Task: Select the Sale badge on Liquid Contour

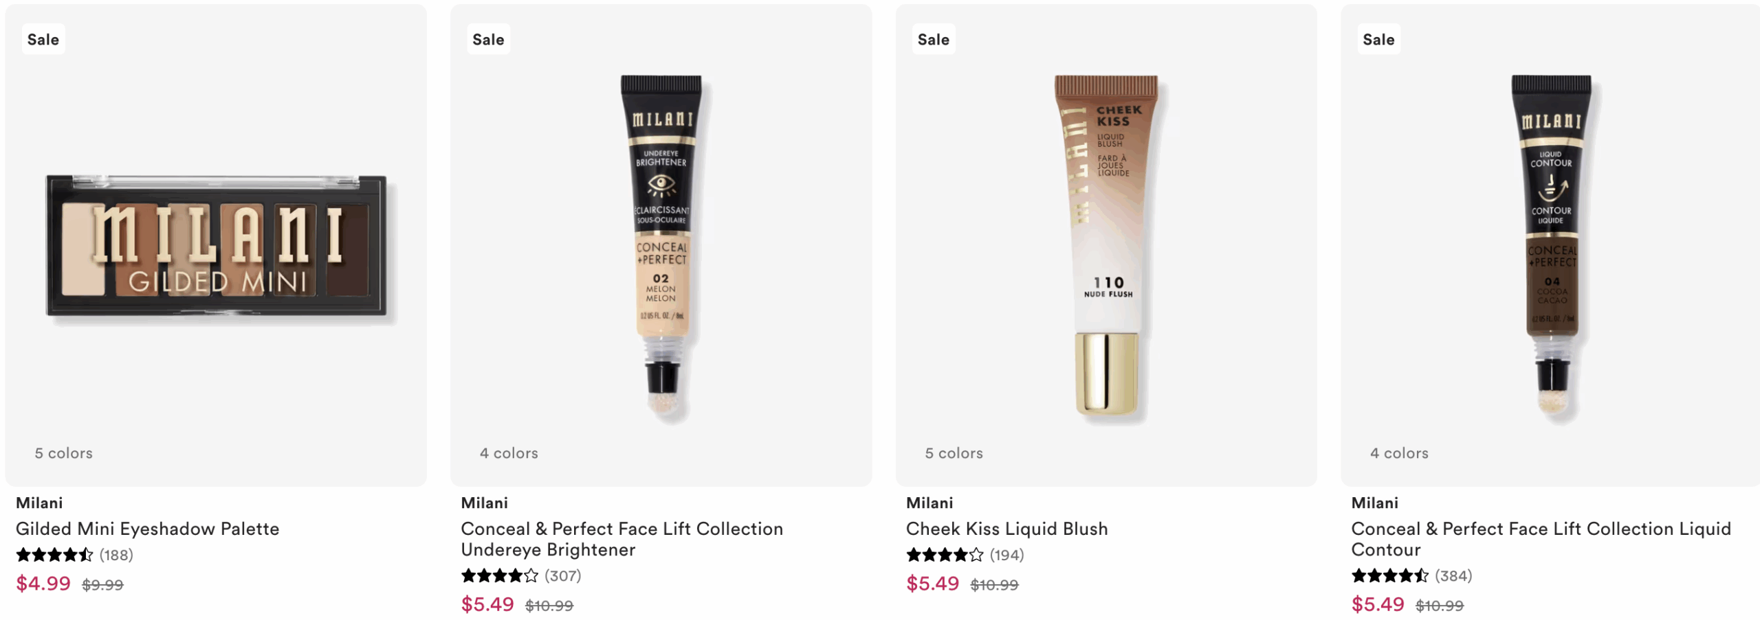Action: pyautogui.click(x=1378, y=40)
